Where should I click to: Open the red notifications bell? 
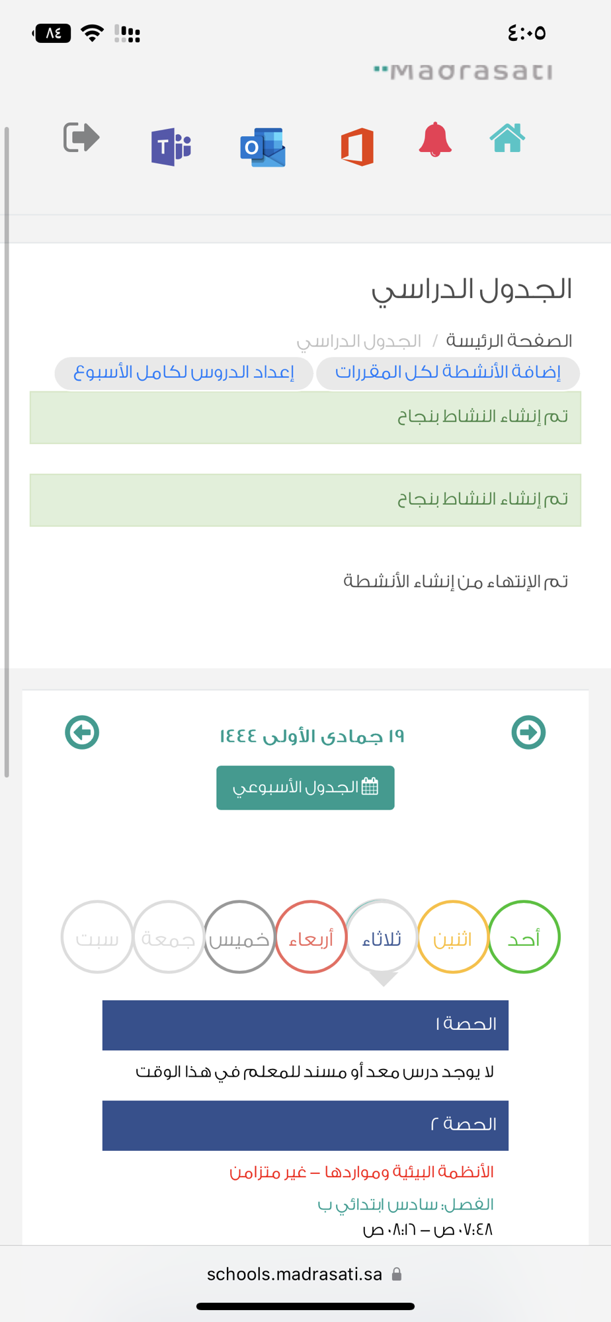[x=435, y=139]
